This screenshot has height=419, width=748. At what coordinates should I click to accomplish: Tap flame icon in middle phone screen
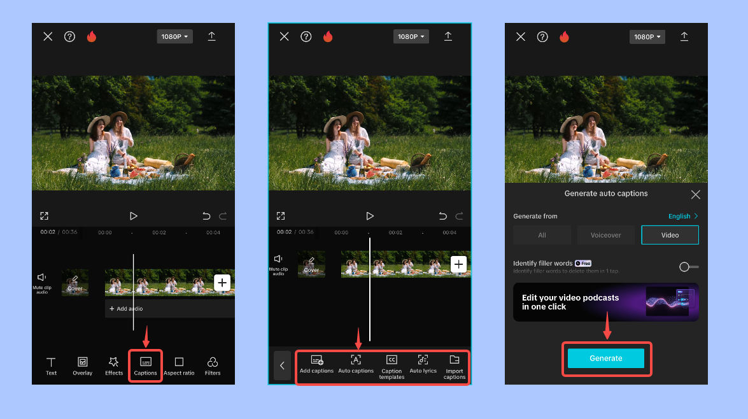pos(328,37)
